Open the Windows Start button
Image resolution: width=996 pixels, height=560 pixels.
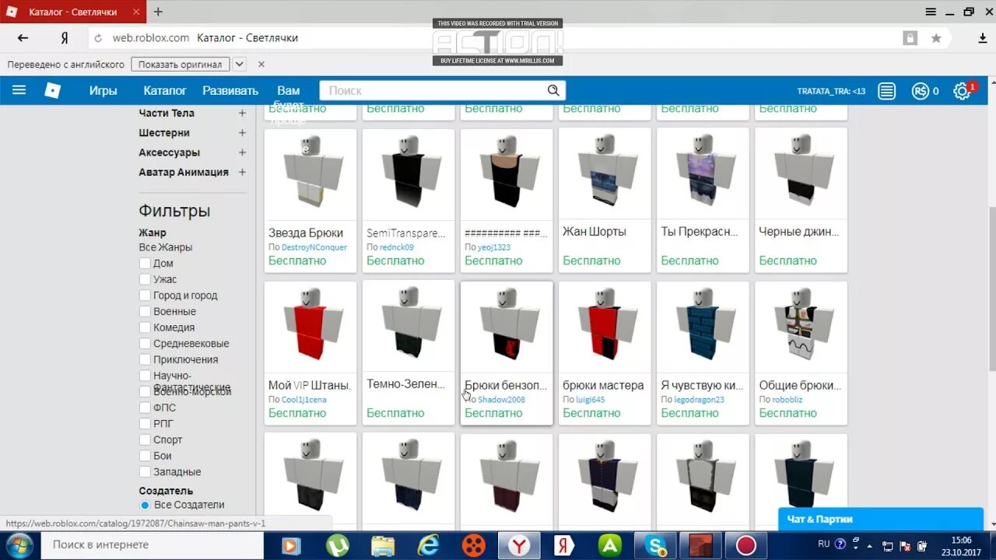pos(18,545)
